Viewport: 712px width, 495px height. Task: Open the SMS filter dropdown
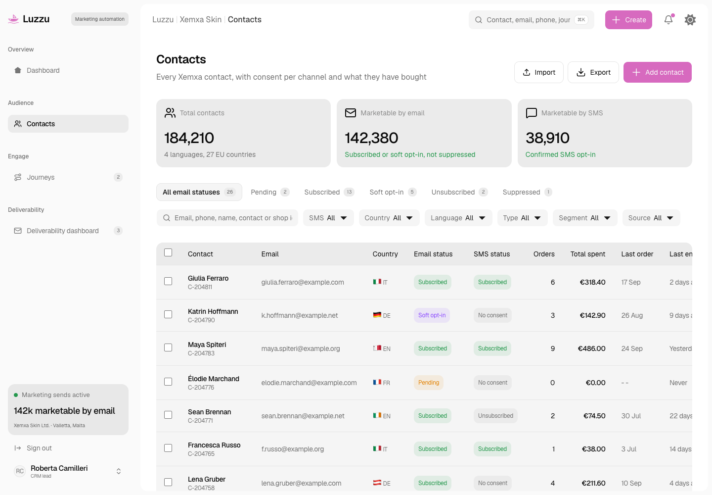(x=328, y=218)
